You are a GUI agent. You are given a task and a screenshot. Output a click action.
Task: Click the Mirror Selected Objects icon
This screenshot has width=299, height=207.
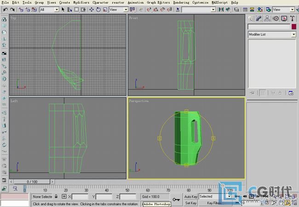[221, 10]
